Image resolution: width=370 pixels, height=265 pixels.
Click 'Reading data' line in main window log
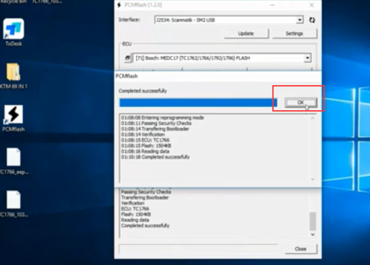click(135, 220)
